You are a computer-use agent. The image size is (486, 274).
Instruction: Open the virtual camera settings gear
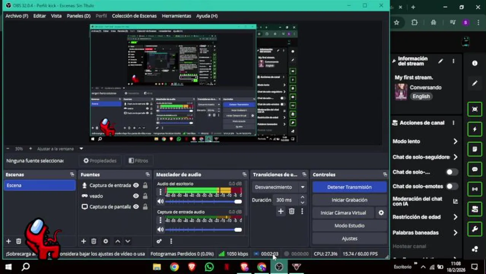[381, 213]
